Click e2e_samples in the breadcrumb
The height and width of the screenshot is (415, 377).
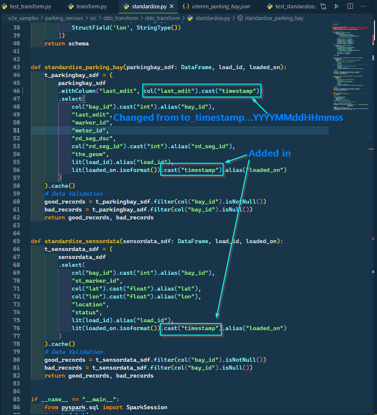23,18
